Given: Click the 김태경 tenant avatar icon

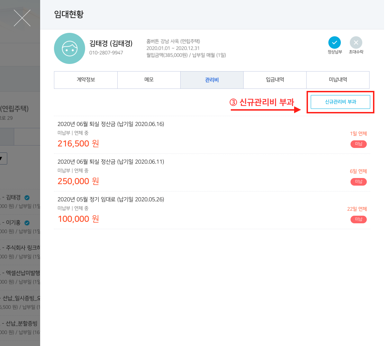Looking at the screenshot, I should [x=70, y=48].
